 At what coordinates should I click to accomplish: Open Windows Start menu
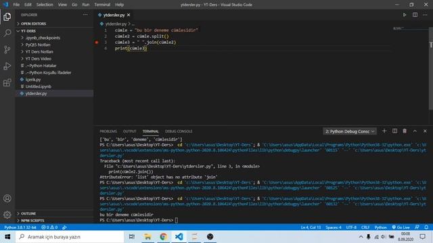[x=7, y=237]
